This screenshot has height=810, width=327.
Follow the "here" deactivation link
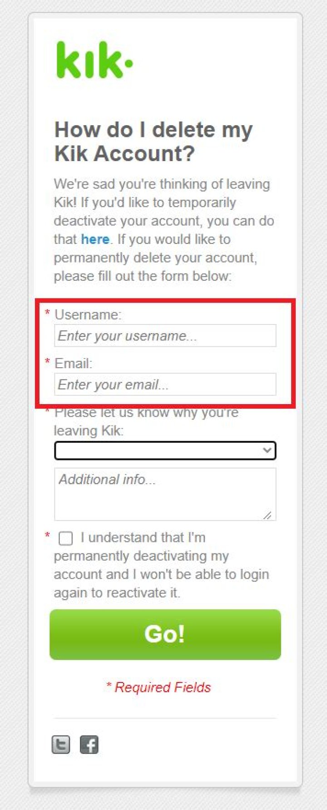click(95, 239)
